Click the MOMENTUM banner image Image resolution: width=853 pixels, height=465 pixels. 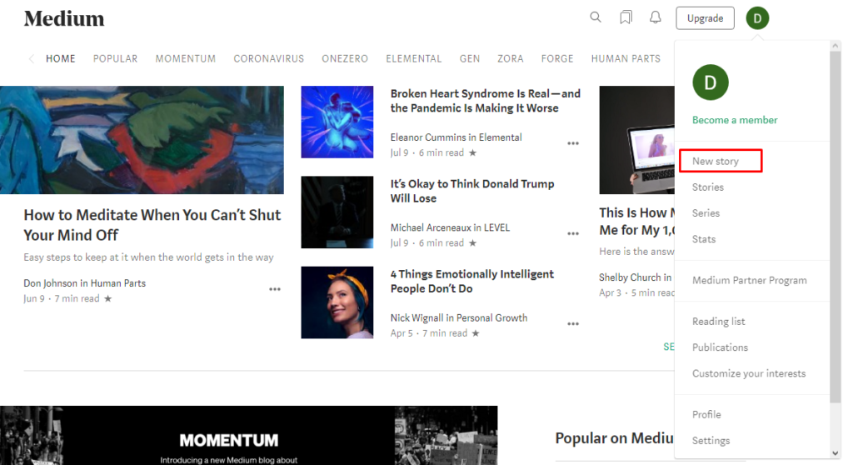coord(248,435)
